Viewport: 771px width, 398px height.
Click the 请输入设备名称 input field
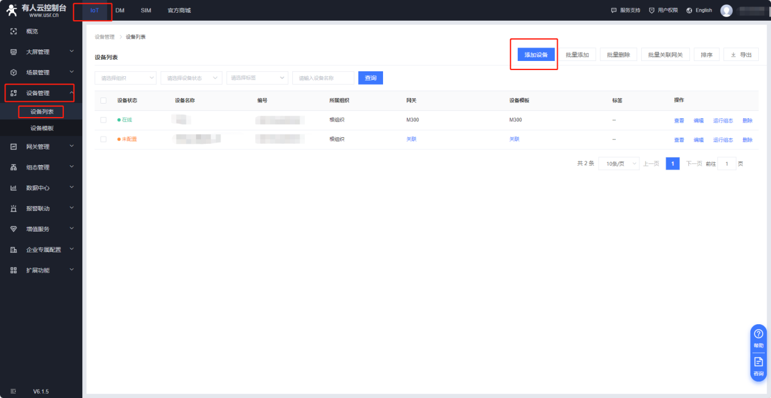pos(323,78)
